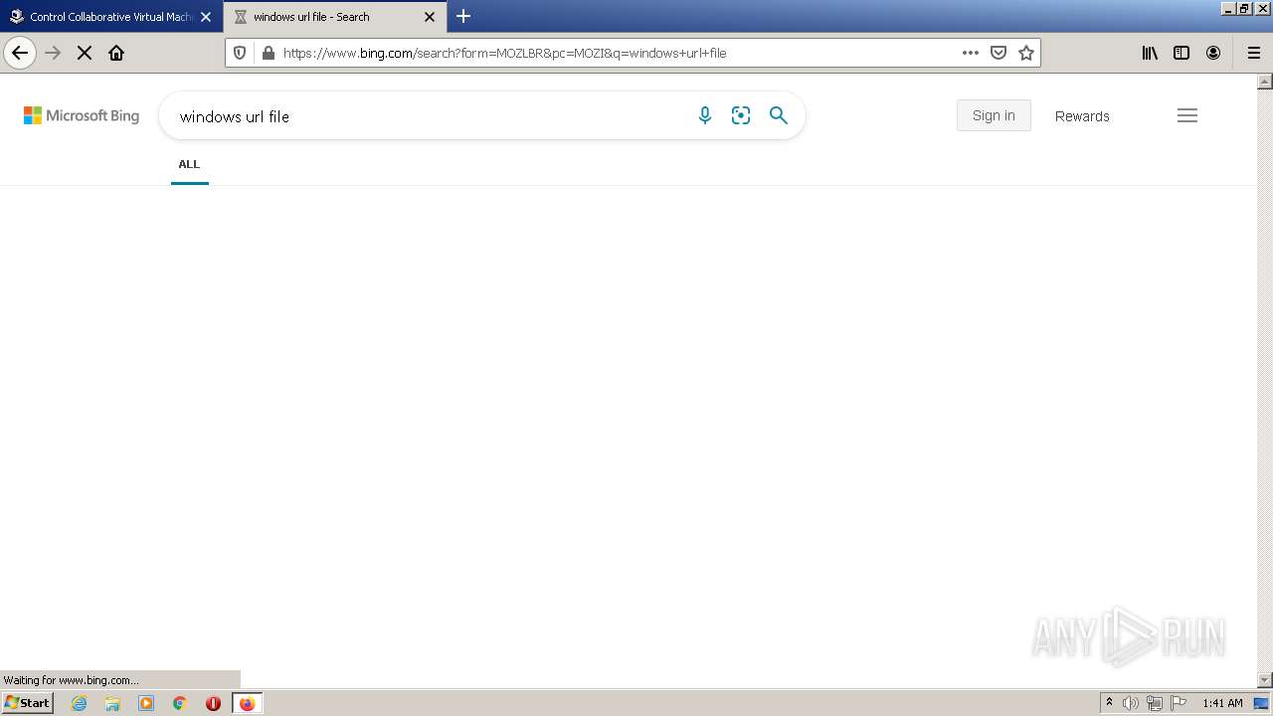Click the Bing search magnifier
1273x716 pixels.
tap(779, 115)
